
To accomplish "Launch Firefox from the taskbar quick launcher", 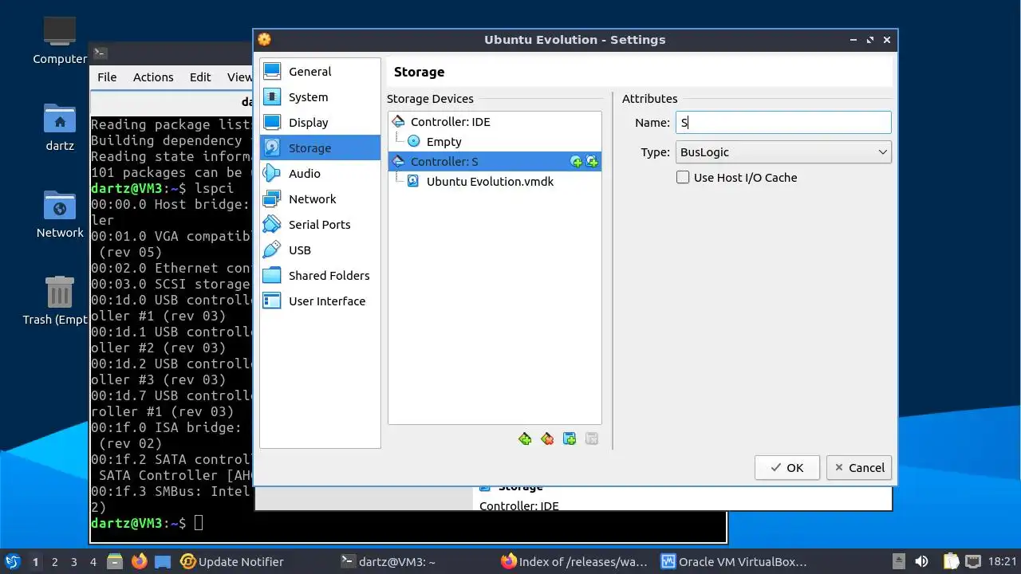I will tap(140, 562).
